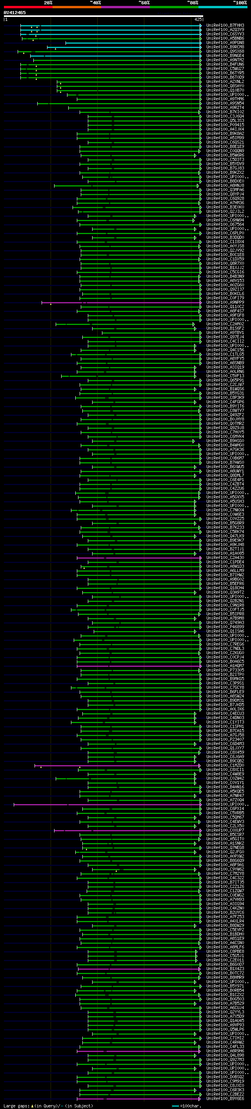Click the green alignment bar for UniRef100_A9SN54
The height and width of the screenshot is (1109, 251).
point(119,104)
